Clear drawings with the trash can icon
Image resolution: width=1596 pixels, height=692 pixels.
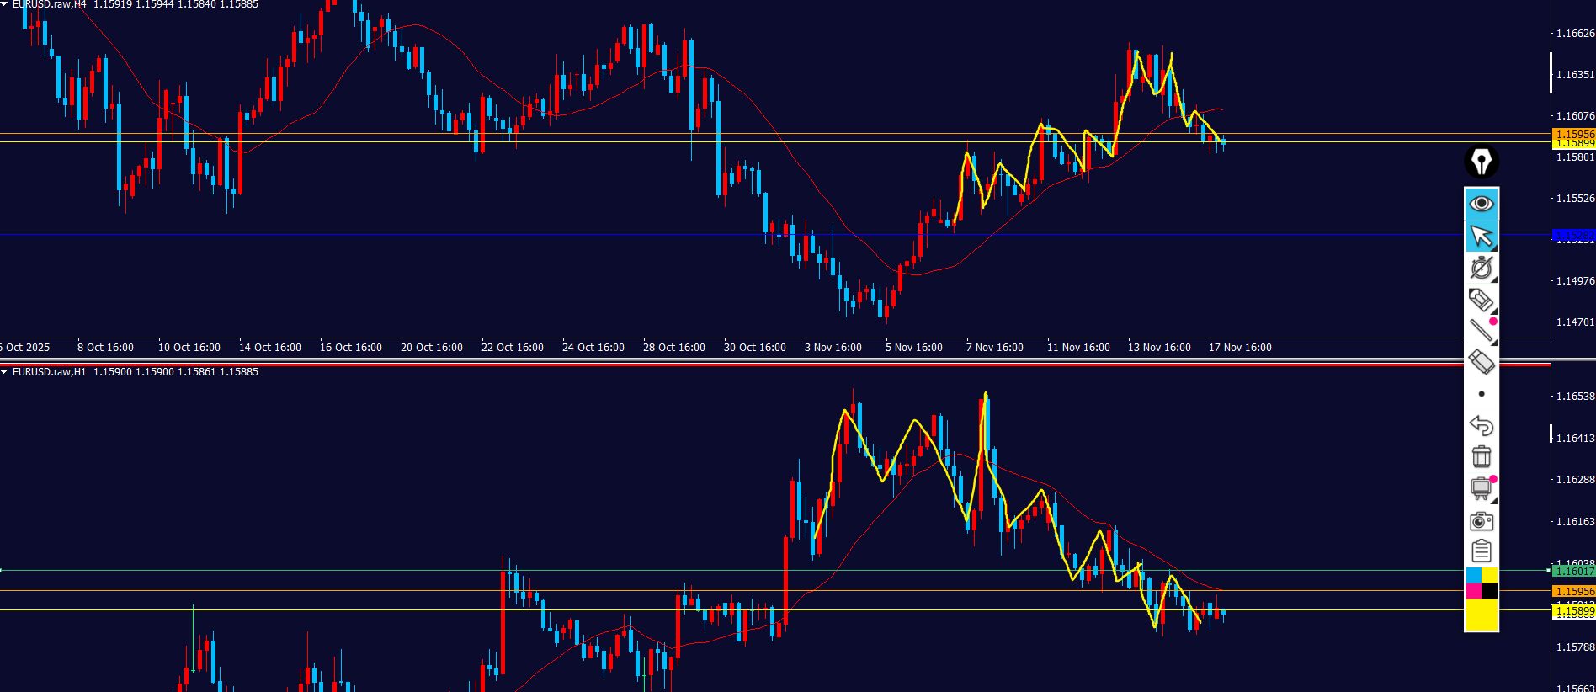[1481, 456]
